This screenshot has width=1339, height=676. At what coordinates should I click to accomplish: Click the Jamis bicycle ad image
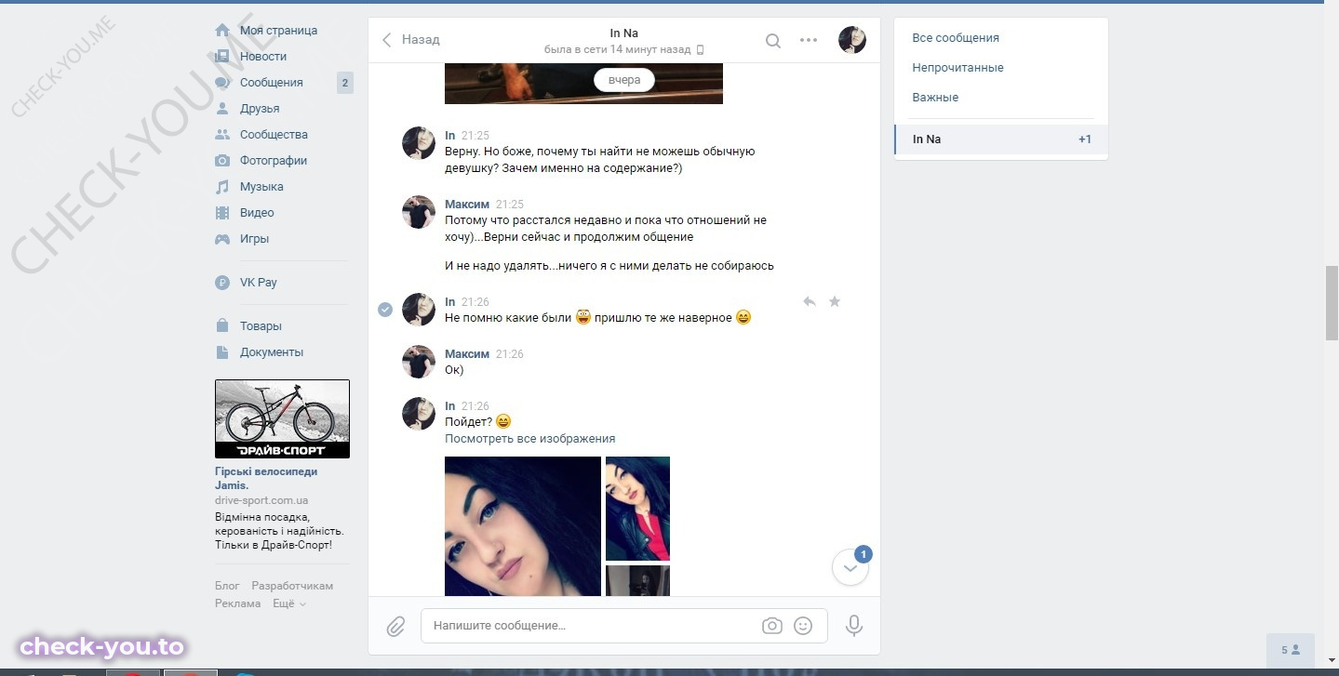pyautogui.click(x=282, y=418)
